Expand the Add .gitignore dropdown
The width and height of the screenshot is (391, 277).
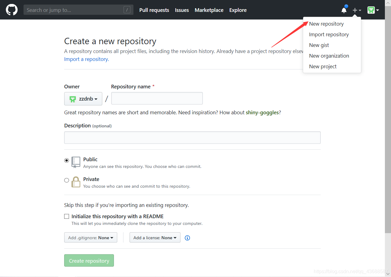coord(91,238)
